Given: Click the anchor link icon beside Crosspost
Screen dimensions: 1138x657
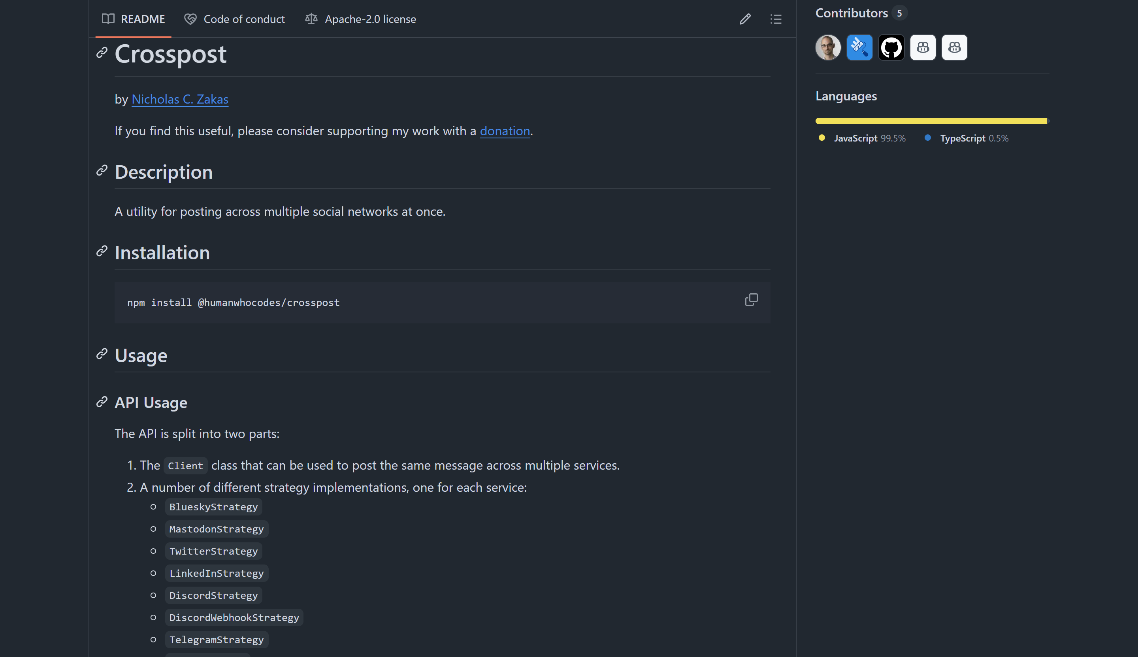Looking at the screenshot, I should [x=102, y=52].
